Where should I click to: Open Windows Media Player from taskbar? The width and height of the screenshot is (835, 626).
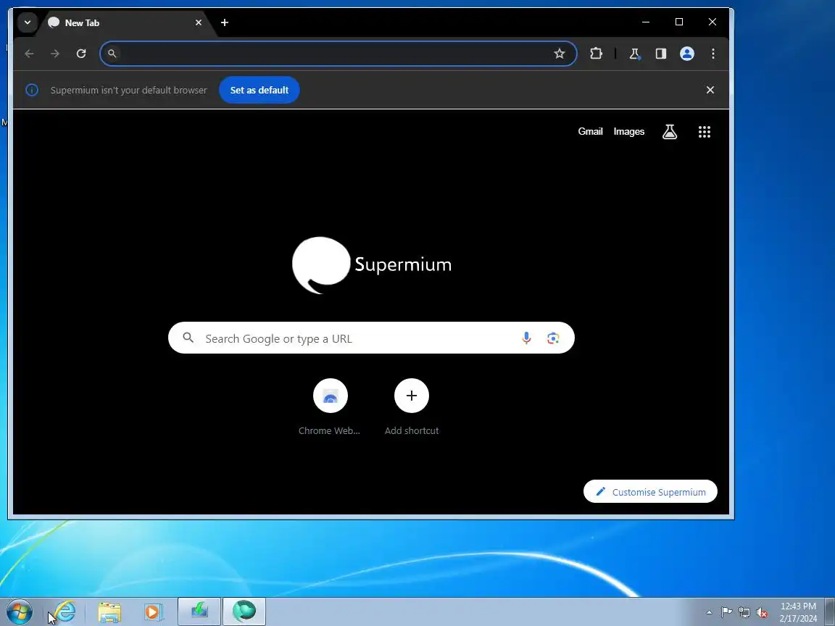pos(153,612)
